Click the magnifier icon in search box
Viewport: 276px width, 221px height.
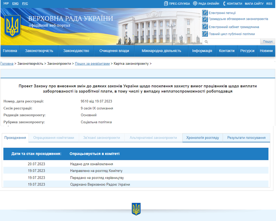click(x=206, y=42)
